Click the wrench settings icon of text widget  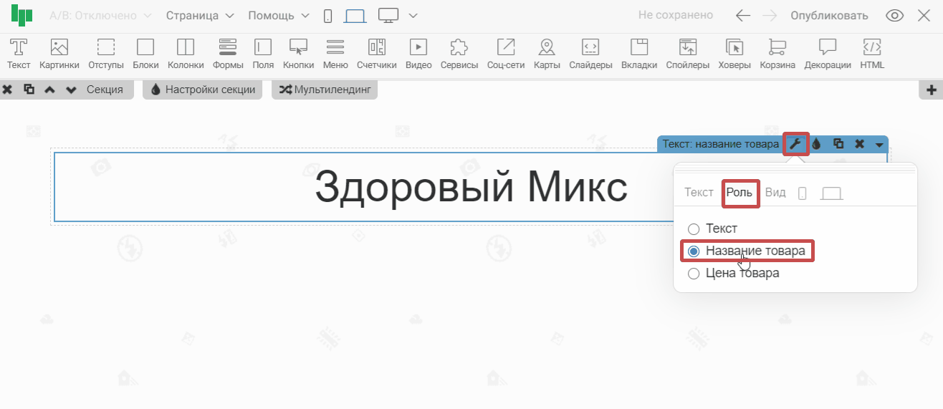click(x=795, y=144)
